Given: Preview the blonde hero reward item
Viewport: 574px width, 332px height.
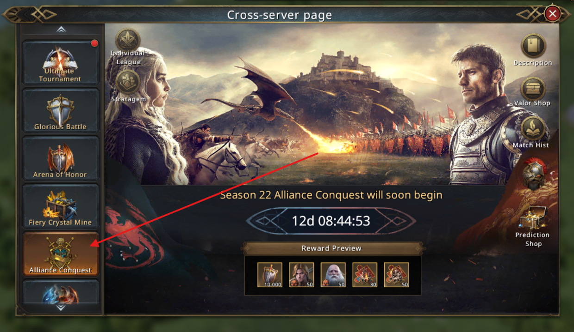Looking at the screenshot, I should click(x=301, y=275).
